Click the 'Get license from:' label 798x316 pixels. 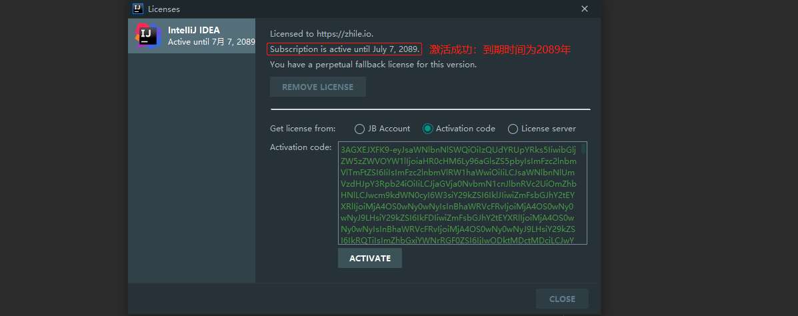[x=303, y=129]
